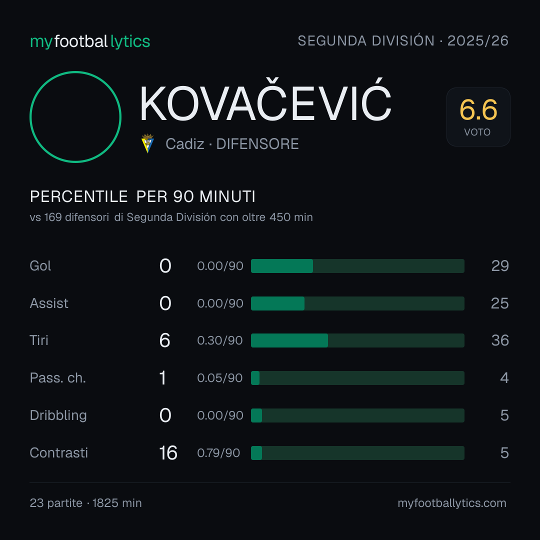Click the empty player photo circle
This screenshot has width=540, height=540.
75,117
